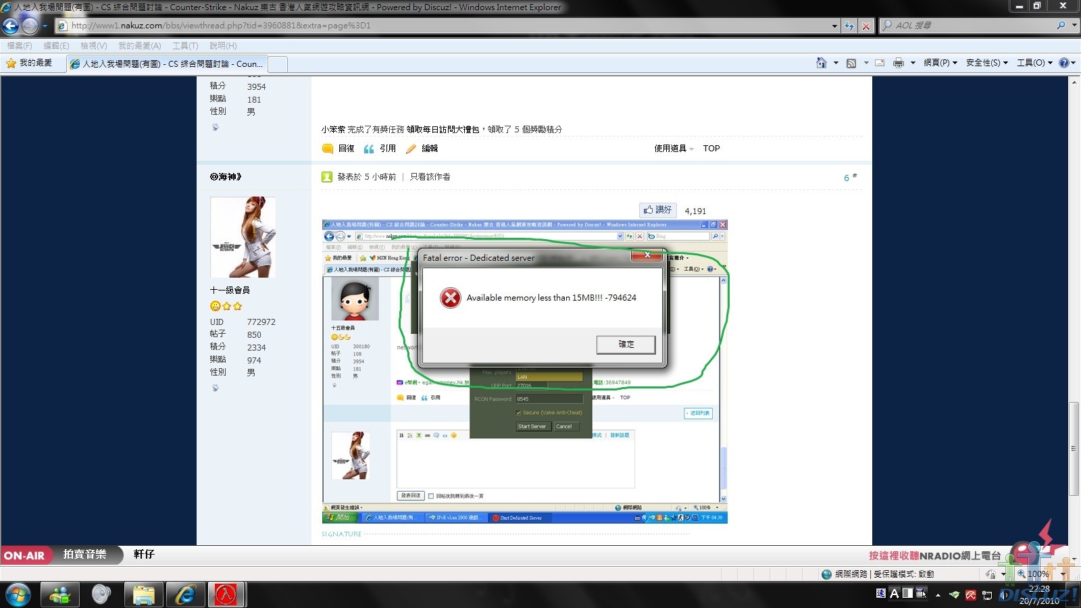This screenshot has width=1081, height=608.
Task: Stop loading with the red X icon
Action: pyautogui.click(x=866, y=26)
